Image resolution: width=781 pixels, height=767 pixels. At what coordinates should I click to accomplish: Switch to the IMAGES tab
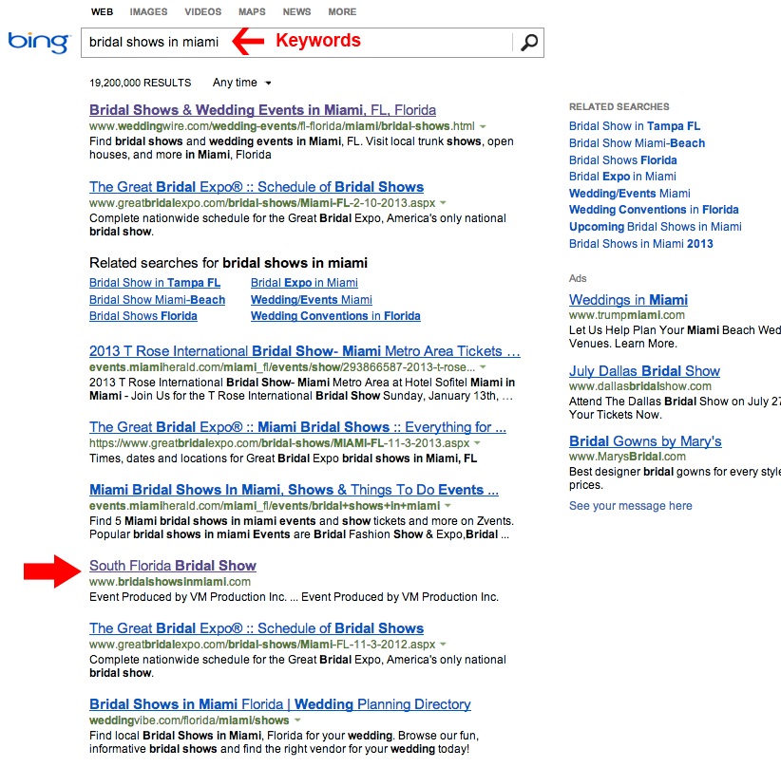tap(148, 12)
